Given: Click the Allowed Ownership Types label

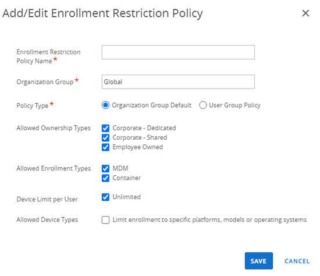Looking at the screenshot, I should 54,128.
